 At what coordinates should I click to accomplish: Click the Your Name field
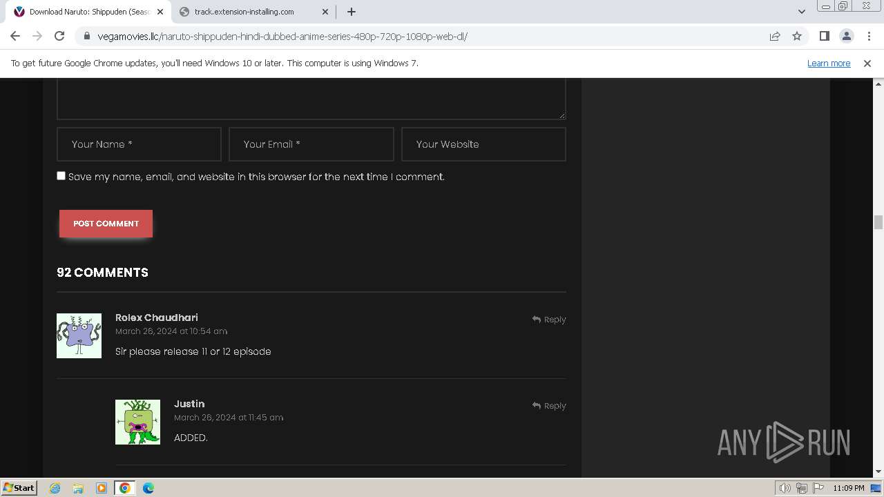click(x=139, y=144)
